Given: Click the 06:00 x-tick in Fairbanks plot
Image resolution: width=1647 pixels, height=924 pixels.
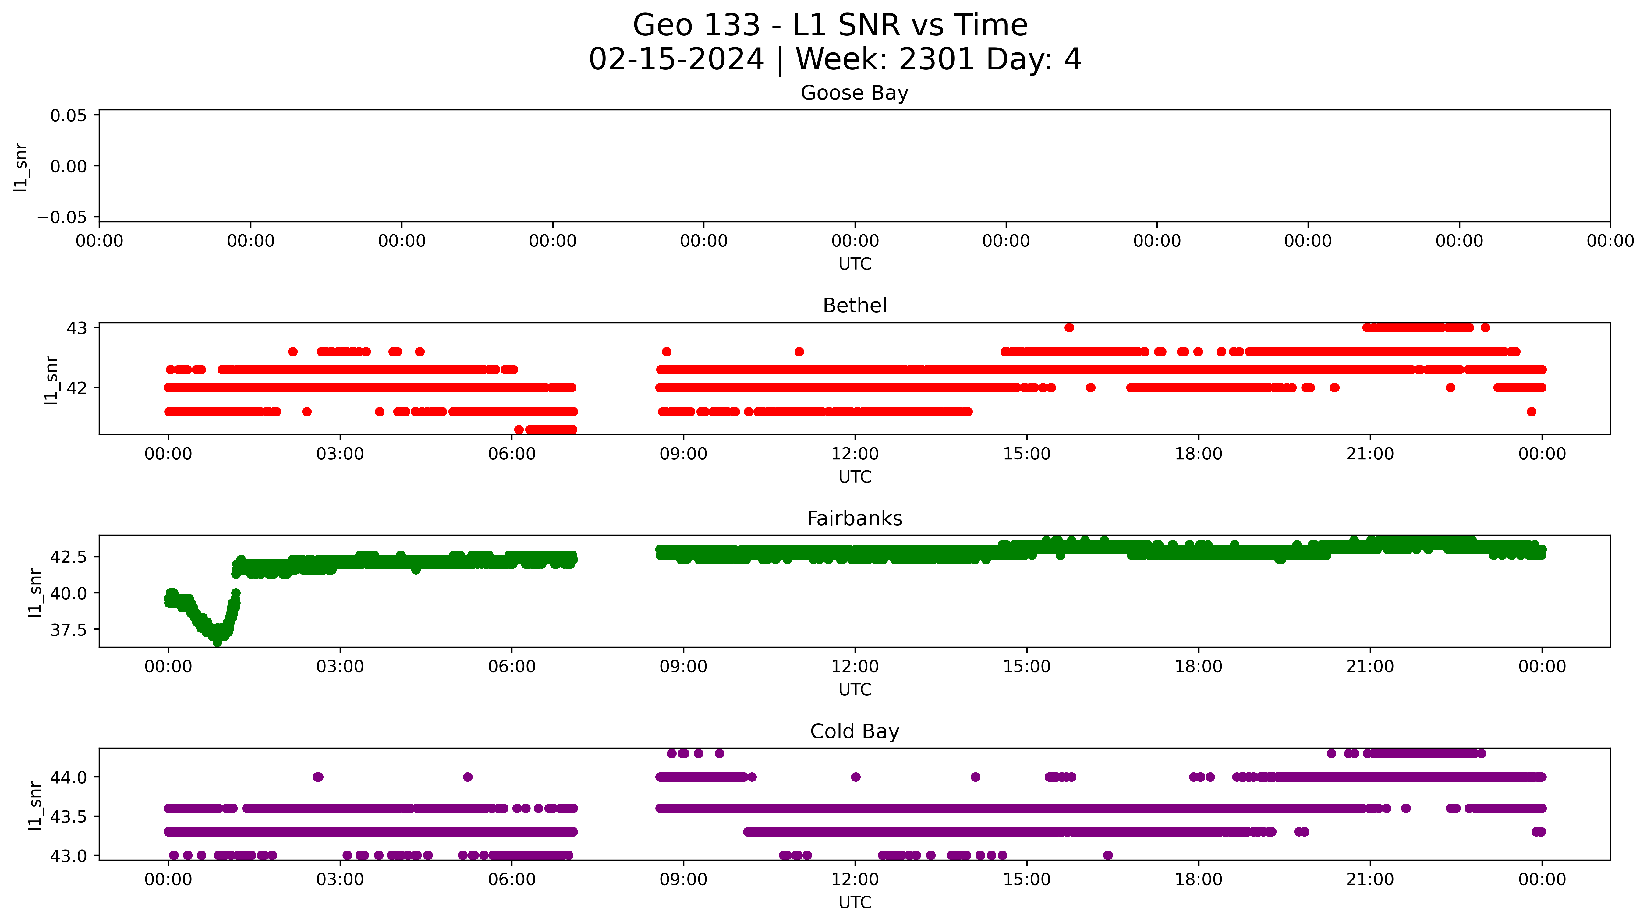Looking at the screenshot, I should [x=512, y=666].
